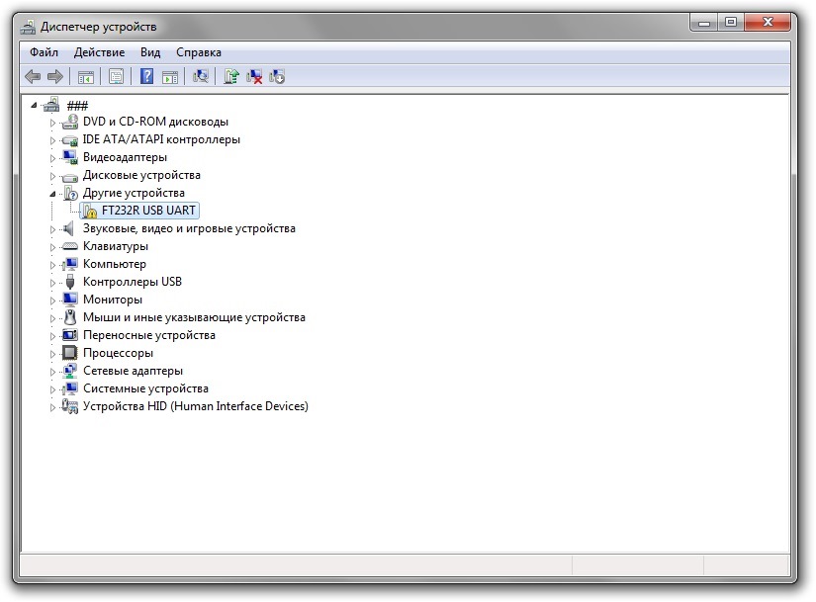
Task: Expand Звуковые, видео и игровые устройства
Action: 52,229
